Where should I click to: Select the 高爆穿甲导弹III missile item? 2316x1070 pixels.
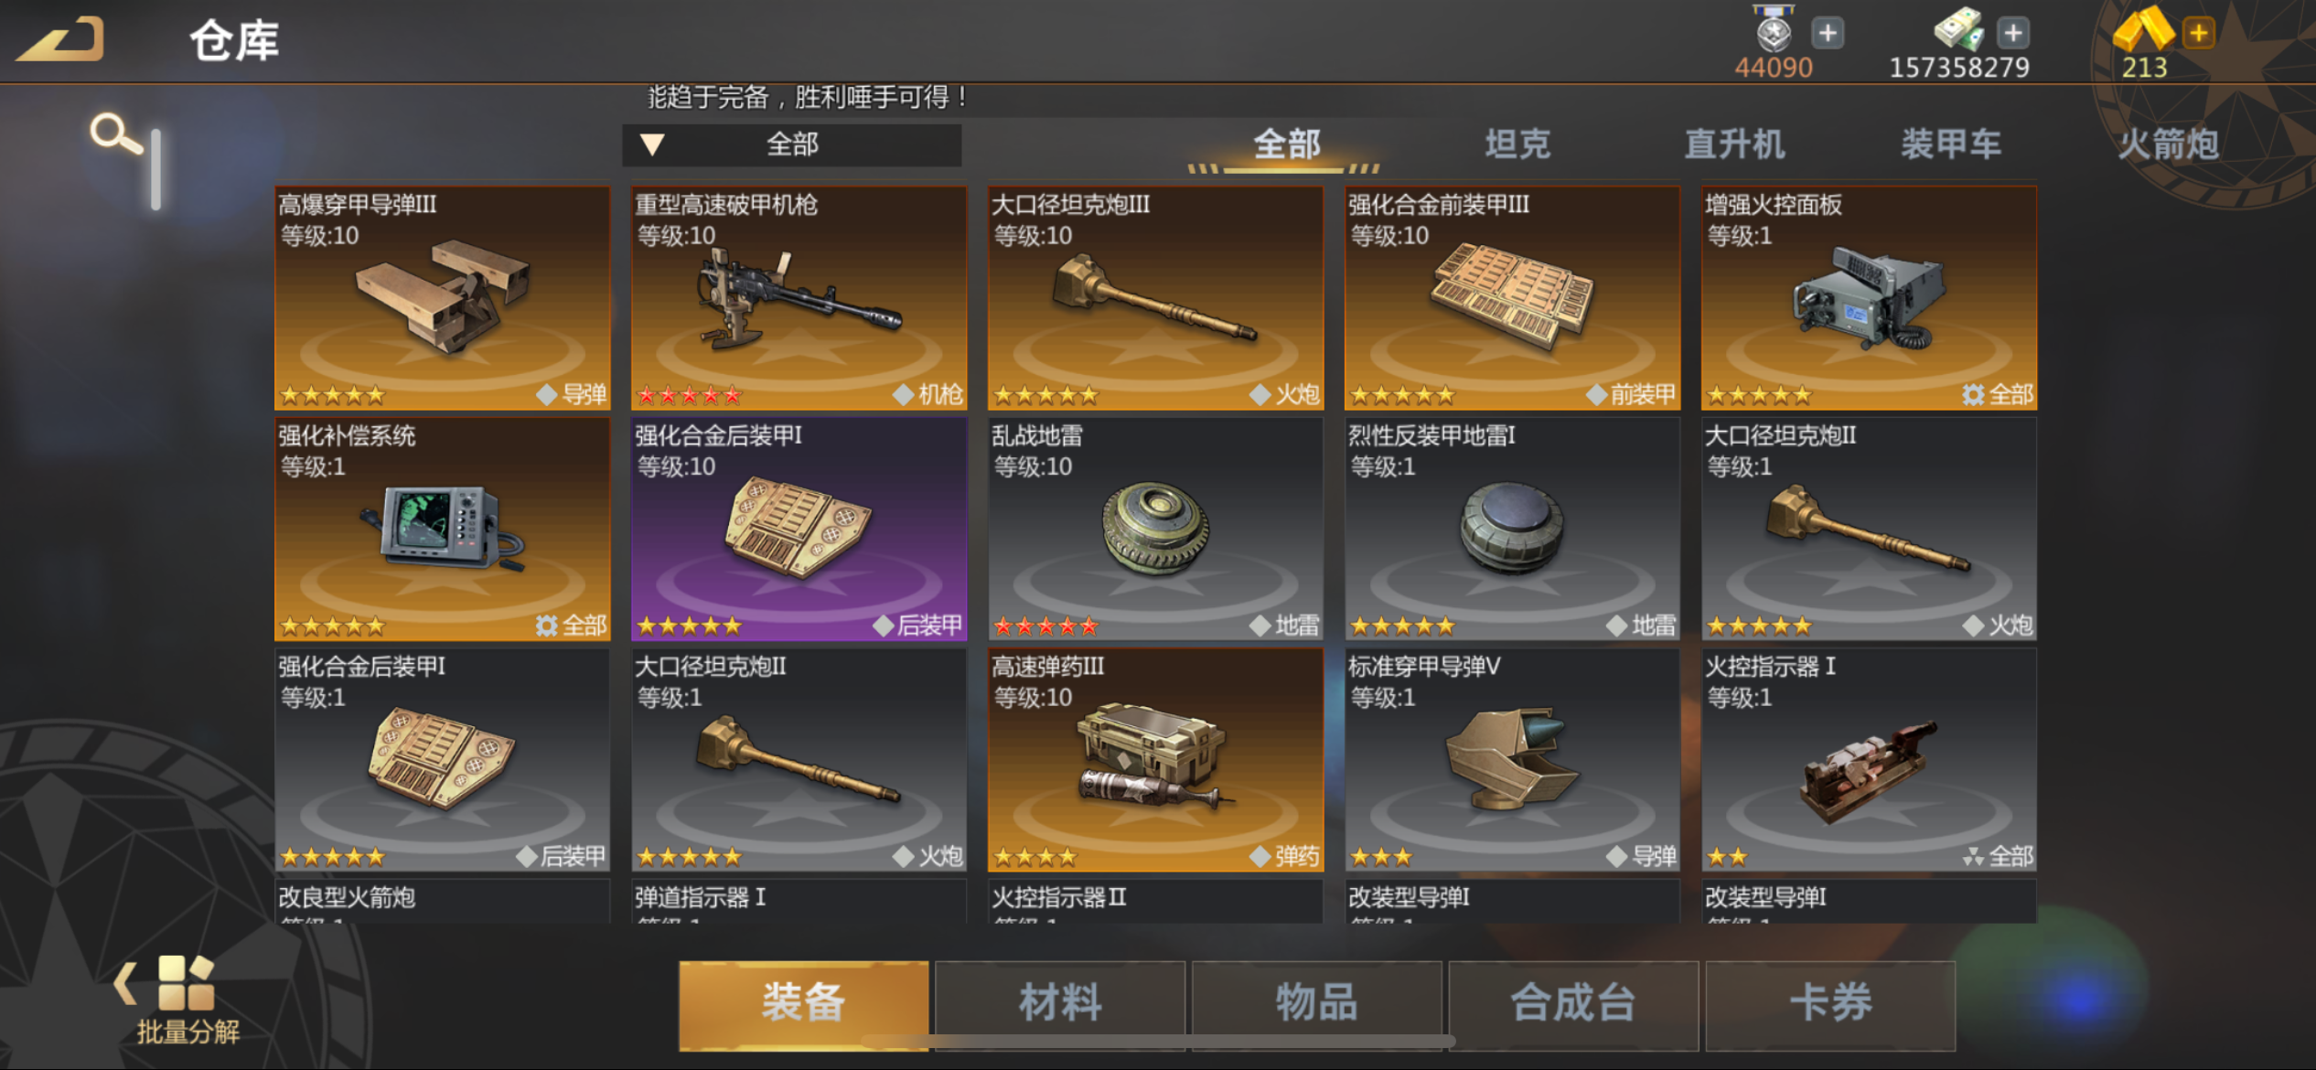coord(443,297)
